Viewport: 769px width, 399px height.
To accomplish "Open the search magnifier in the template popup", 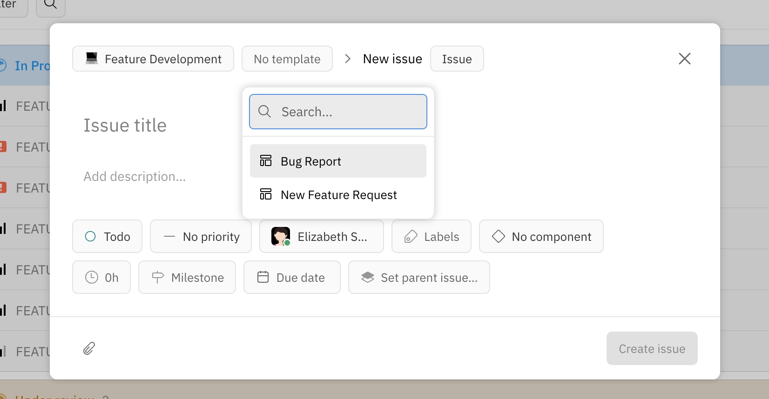I will click(x=264, y=112).
